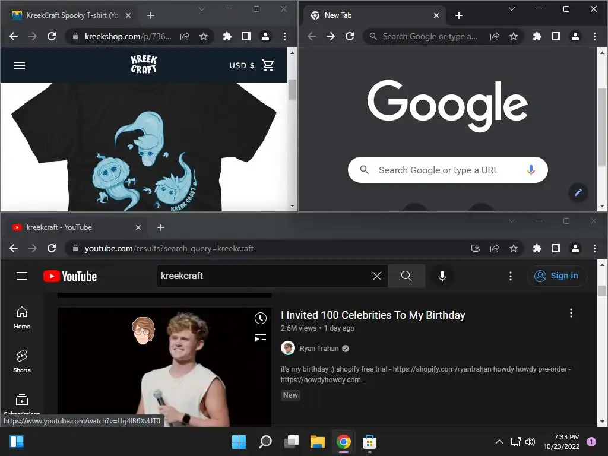
Task: Add video to queue
Action: click(261, 338)
